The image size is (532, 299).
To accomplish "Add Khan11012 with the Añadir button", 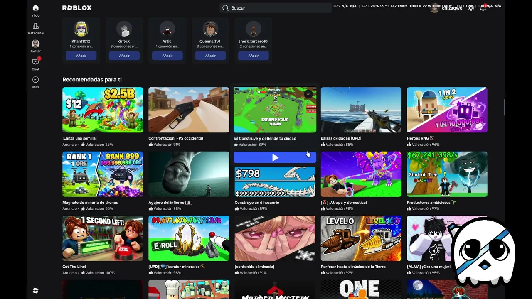I will click(x=81, y=56).
